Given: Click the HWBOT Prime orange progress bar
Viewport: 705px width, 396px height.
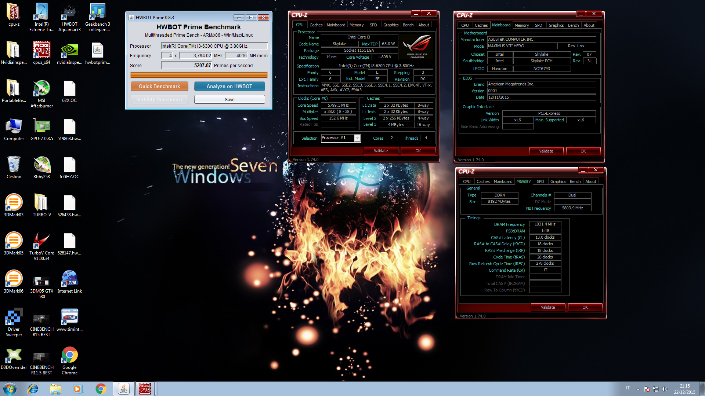Looking at the screenshot, I should tap(199, 75).
